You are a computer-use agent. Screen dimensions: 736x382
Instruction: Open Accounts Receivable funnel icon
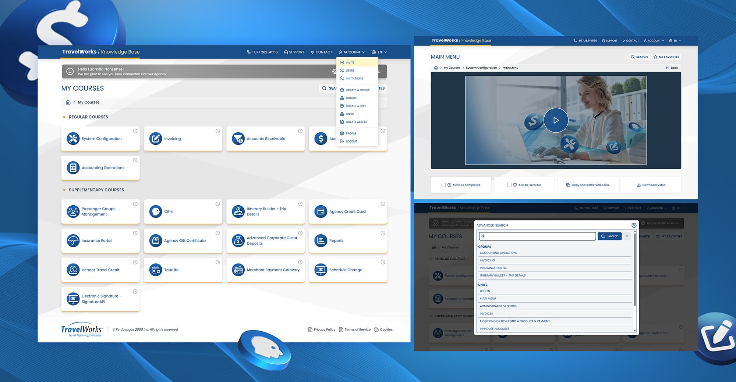238,138
